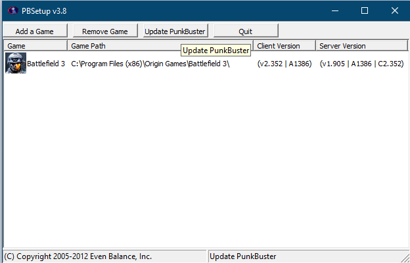The height and width of the screenshot is (263, 410).
Task: Click client version (v2.352 | A1386)
Action: (285, 64)
